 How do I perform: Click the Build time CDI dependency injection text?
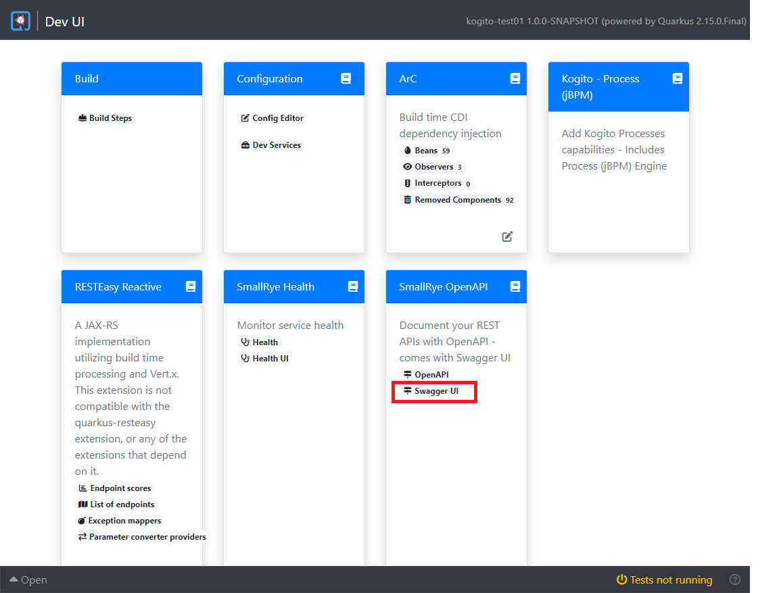(x=450, y=126)
